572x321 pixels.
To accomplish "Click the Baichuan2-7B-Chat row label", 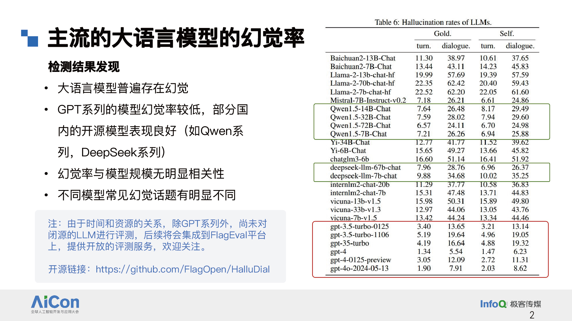I will 361,66.
